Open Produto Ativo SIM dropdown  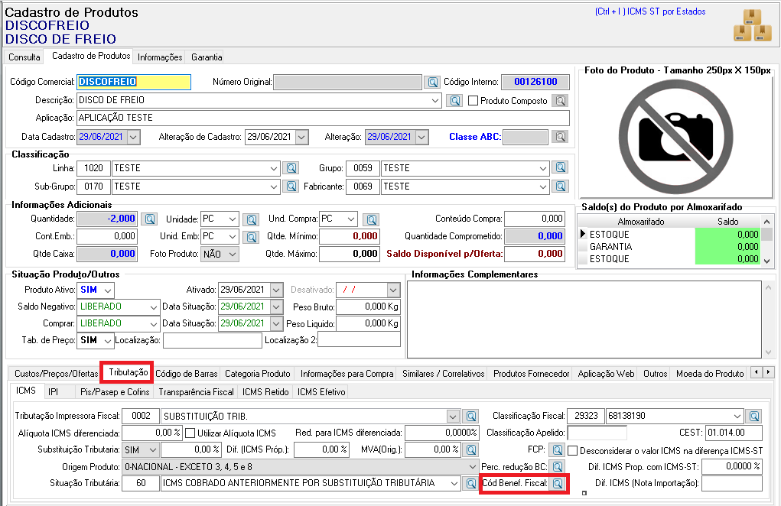click(108, 290)
